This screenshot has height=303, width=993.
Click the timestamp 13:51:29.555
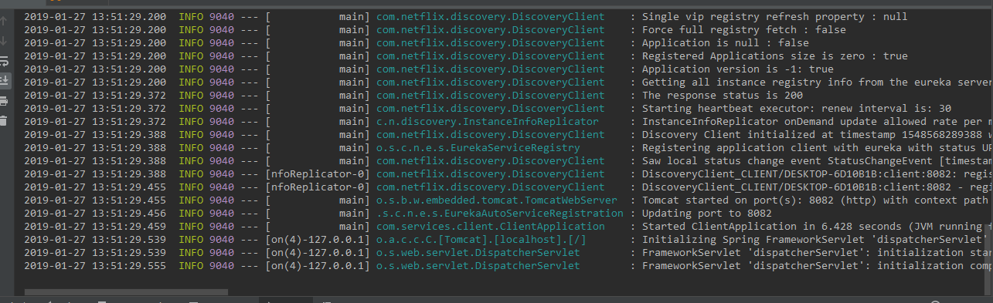129,265
